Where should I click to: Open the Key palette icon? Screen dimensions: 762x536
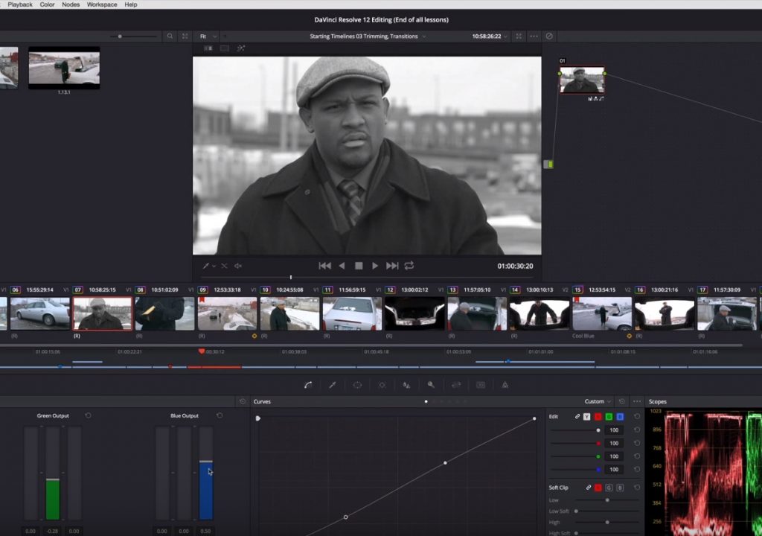point(431,385)
